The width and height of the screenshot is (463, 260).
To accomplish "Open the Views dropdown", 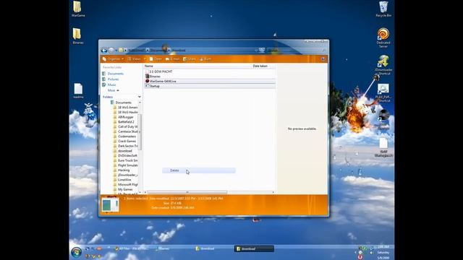I will coord(136,59).
